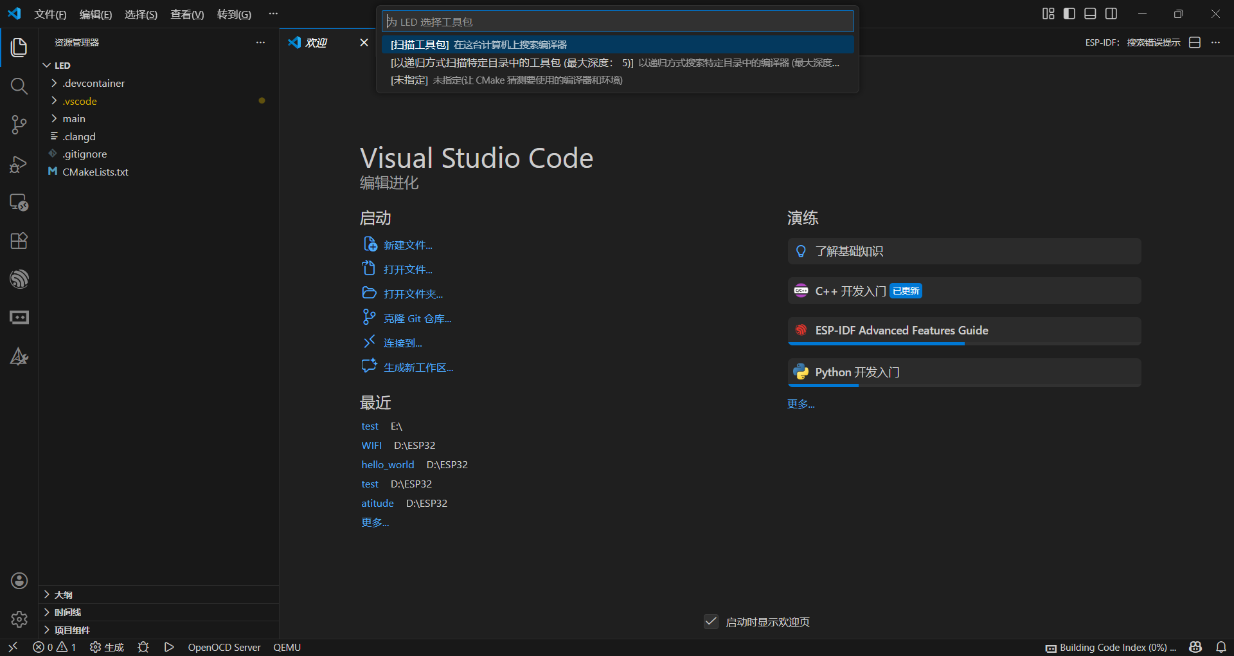Image resolution: width=1234 pixels, height=656 pixels.
Task: Open Source Control view icon
Action: 19,125
